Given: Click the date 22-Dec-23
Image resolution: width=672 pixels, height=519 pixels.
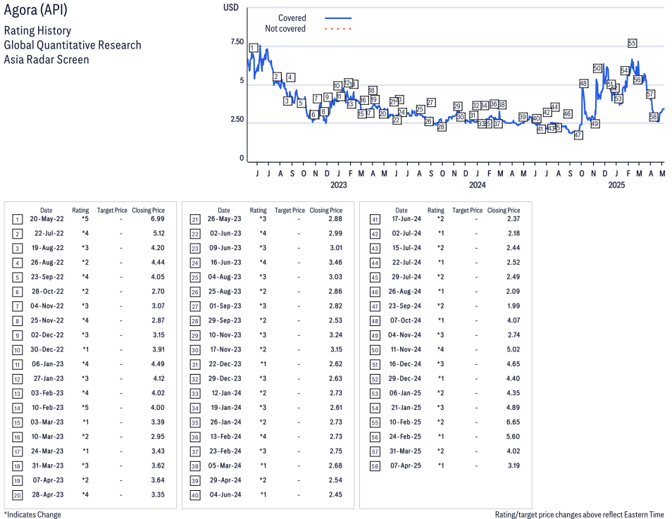Looking at the screenshot, I should [225, 364].
